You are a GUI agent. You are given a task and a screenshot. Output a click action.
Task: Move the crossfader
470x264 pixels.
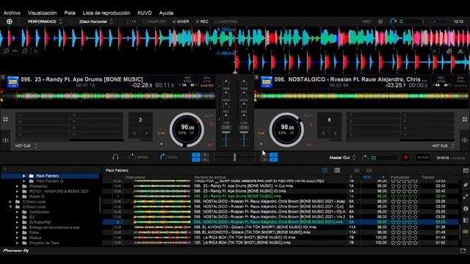(235, 157)
